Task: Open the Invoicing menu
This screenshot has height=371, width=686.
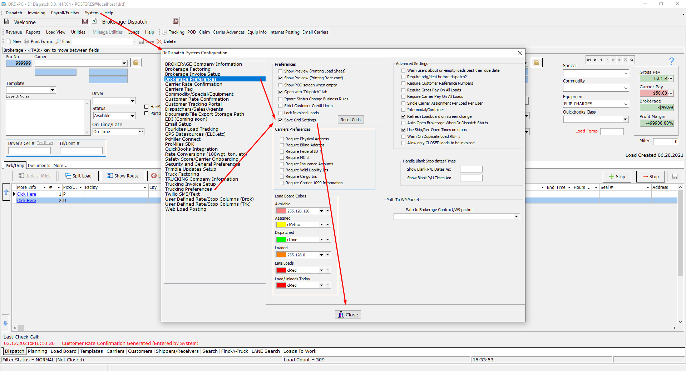Action: [36, 13]
